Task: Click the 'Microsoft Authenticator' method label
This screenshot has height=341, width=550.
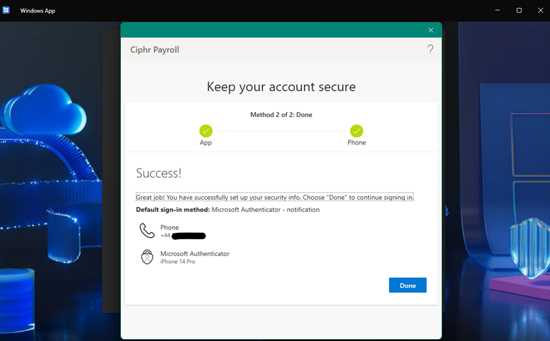Action: click(x=195, y=254)
